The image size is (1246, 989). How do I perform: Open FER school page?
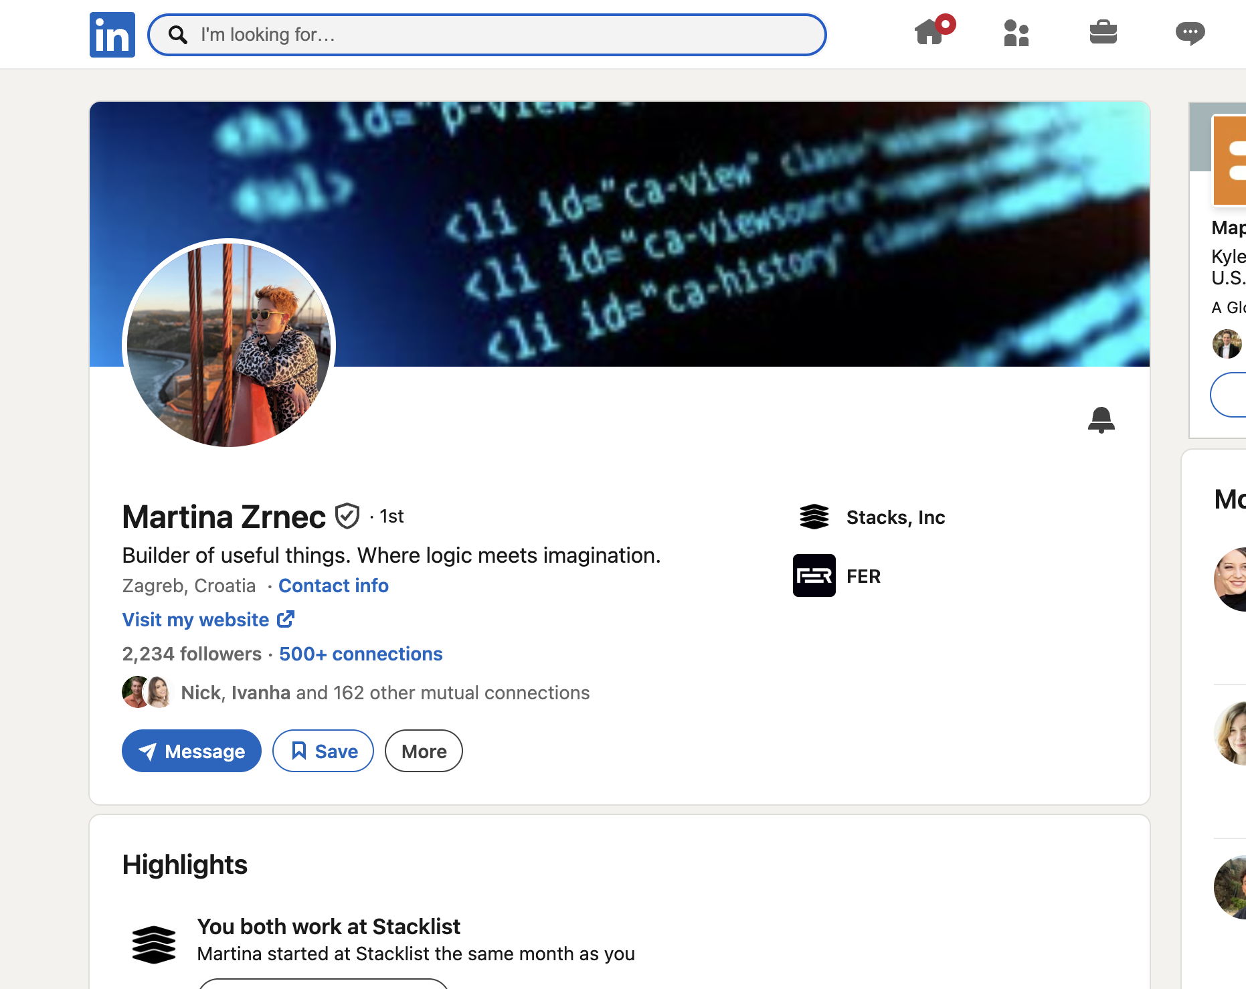pyautogui.click(x=863, y=576)
